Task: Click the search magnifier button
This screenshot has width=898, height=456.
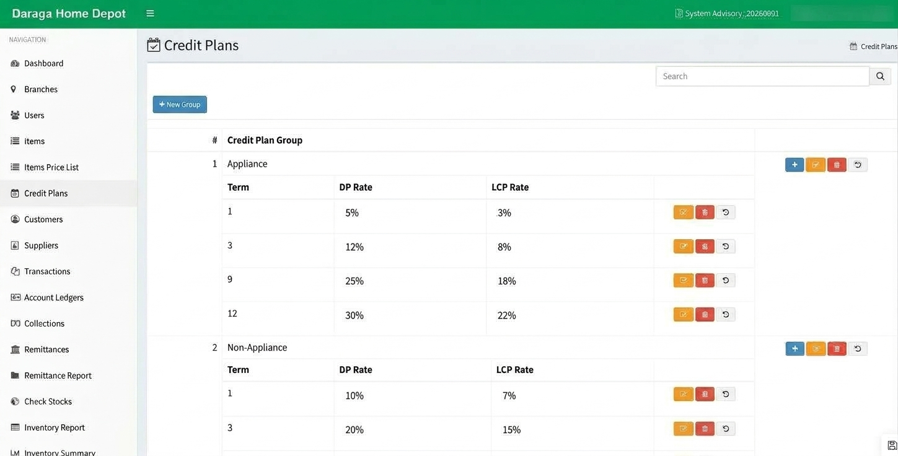Action: (880, 76)
